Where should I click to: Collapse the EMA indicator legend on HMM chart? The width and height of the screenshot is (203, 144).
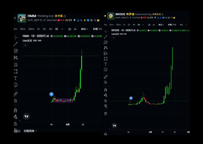pyautogui.click(x=25, y=45)
